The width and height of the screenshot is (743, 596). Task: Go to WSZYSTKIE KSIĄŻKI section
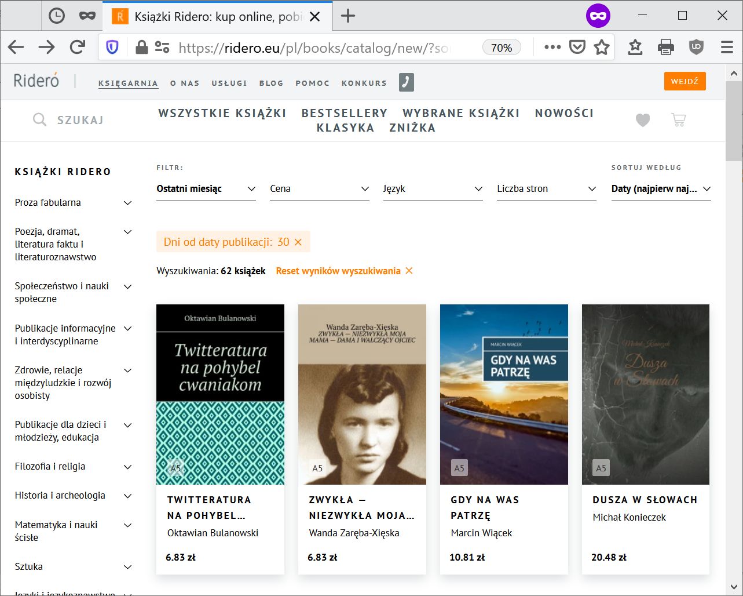click(222, 113)
